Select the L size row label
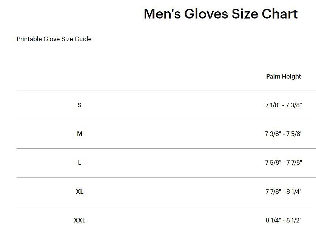 (x=79, y=162)
